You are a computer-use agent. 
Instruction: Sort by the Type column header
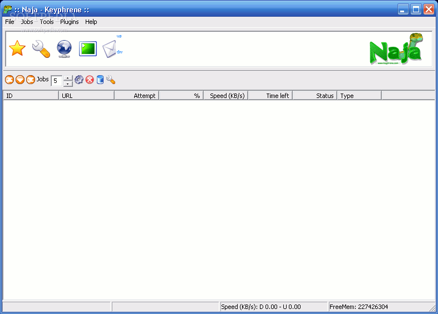[x=359, y=96]
